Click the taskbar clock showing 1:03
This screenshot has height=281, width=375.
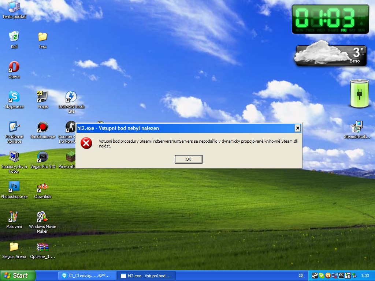[x=365, y=276]
